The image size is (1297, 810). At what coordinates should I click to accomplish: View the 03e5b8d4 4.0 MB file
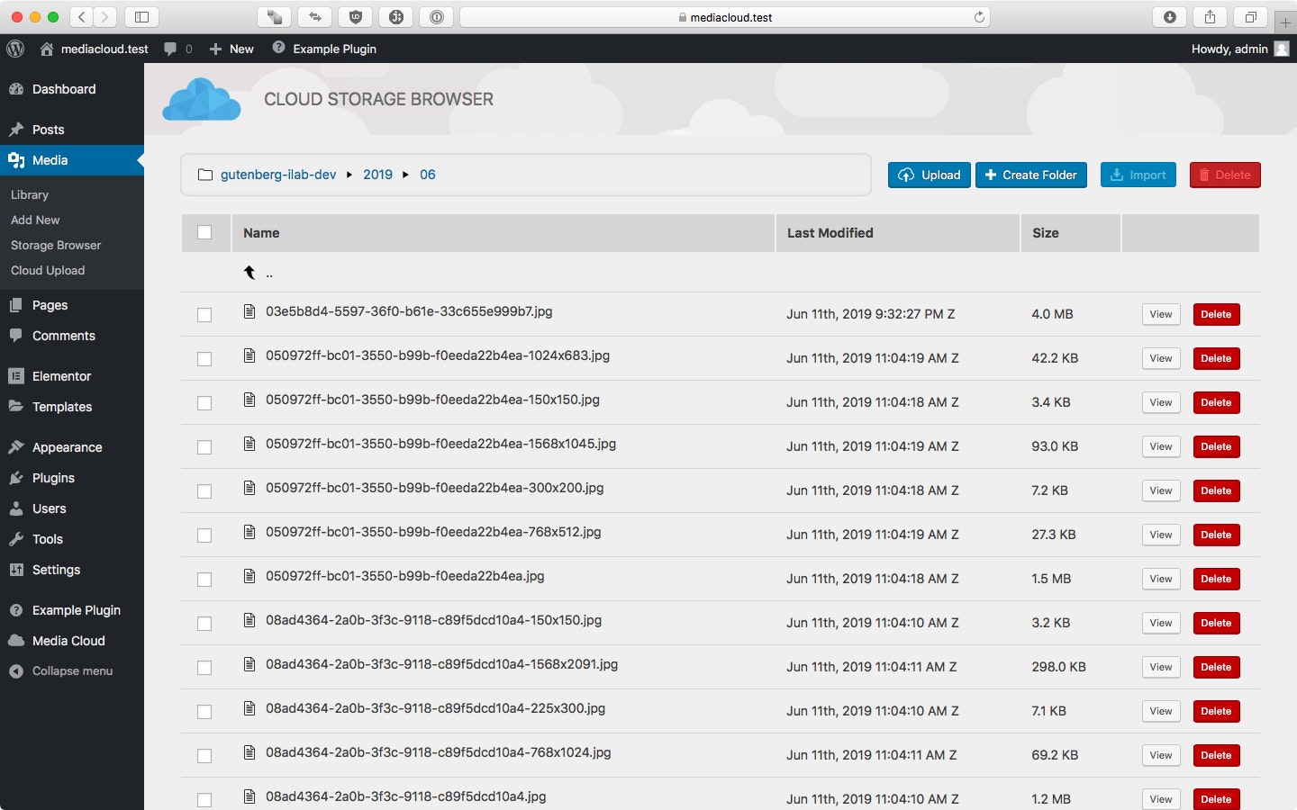coord(1161,314)
